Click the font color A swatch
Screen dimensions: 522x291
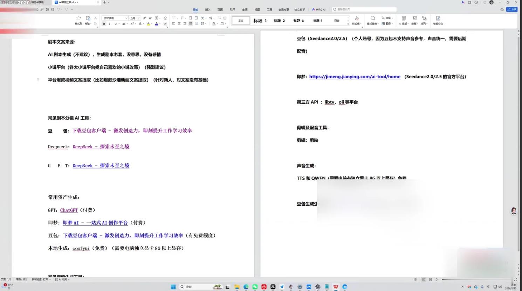tap(157, 24)
